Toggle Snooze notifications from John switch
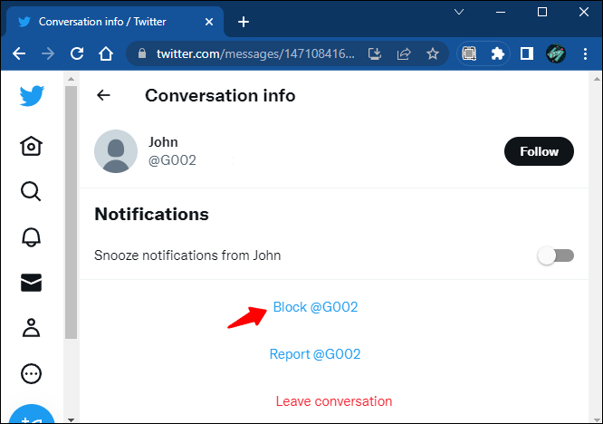603x424 pixels. [555, 255]
